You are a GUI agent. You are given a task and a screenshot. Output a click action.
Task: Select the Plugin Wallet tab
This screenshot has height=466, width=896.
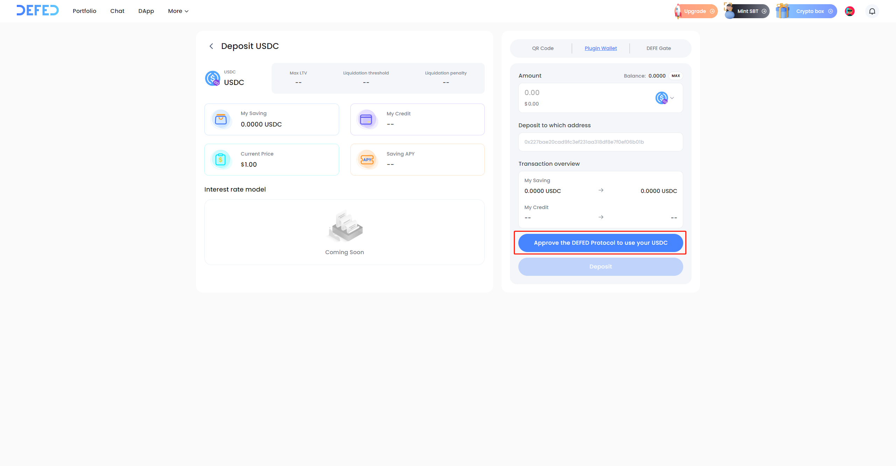(x=601, y=48)
